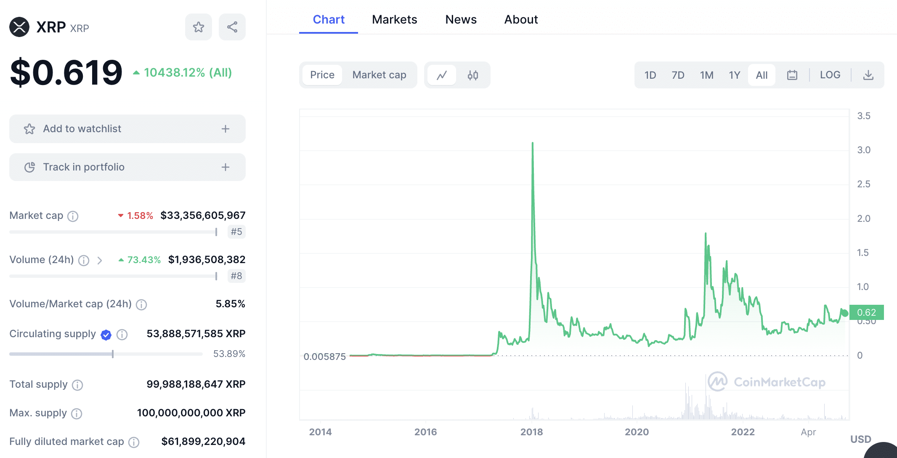The image size is (897, 458).
Task: Select the All timeframe option
Action: [x=761, y=75]
